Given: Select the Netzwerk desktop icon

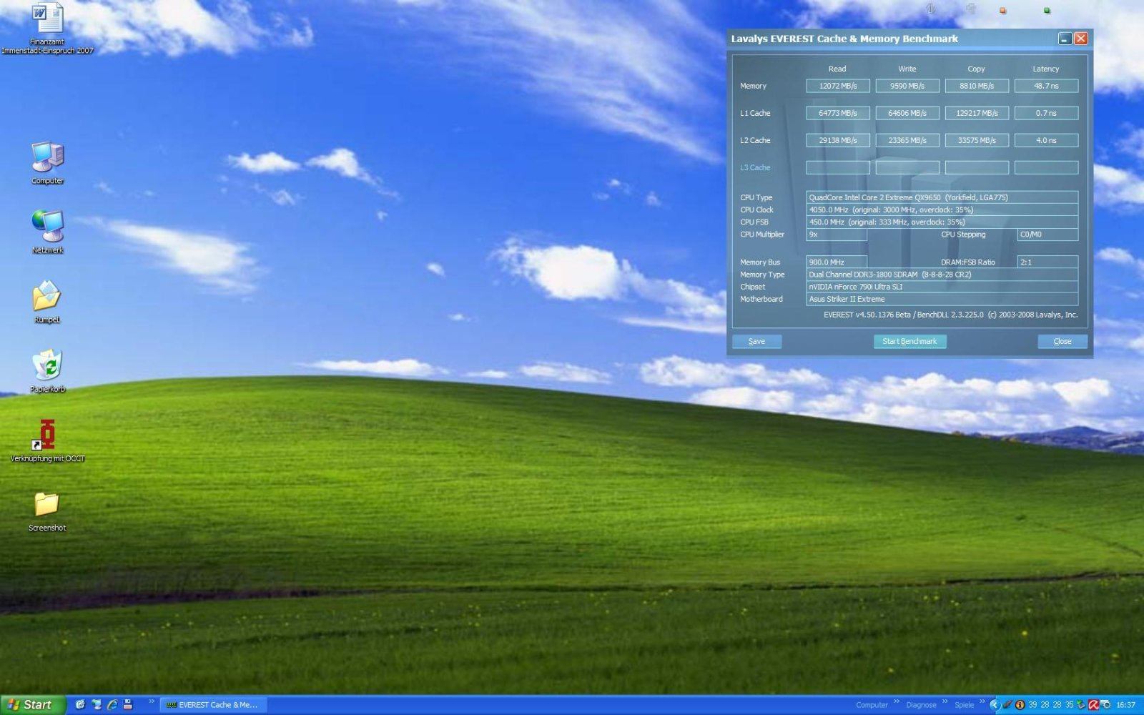Looking at the screenshot, I should click(47, 232).
